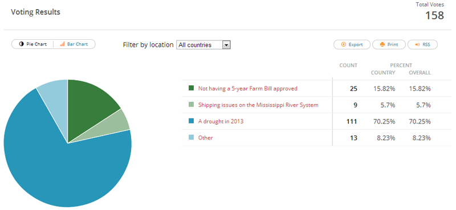This screenshot has width=456, height=210.
Task: Click the COUNT column header
Action: coord(348,65)
